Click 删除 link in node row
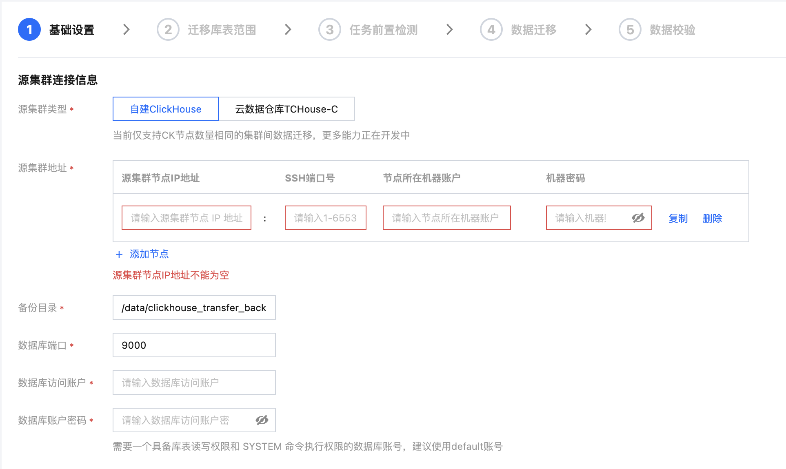Screen dimensions: 786x469 [712, 218]
